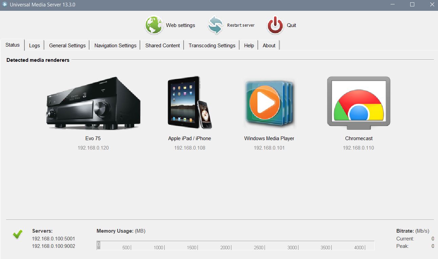Viewport: 438px width, 259px height.
Task: Switch to the Status tab
Action: tap(13, 45)
